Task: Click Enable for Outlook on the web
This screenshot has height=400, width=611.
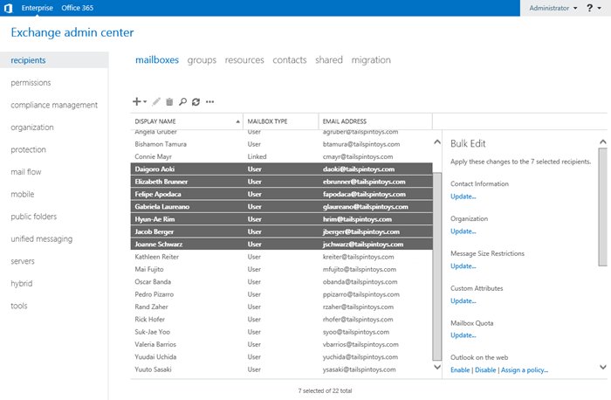Action: pyautogui.click(x=460, y=370)
